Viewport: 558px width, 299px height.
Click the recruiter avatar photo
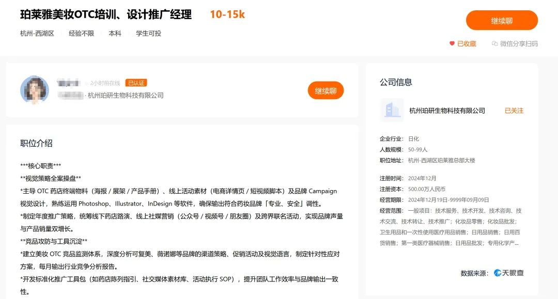tap(35, 89)
